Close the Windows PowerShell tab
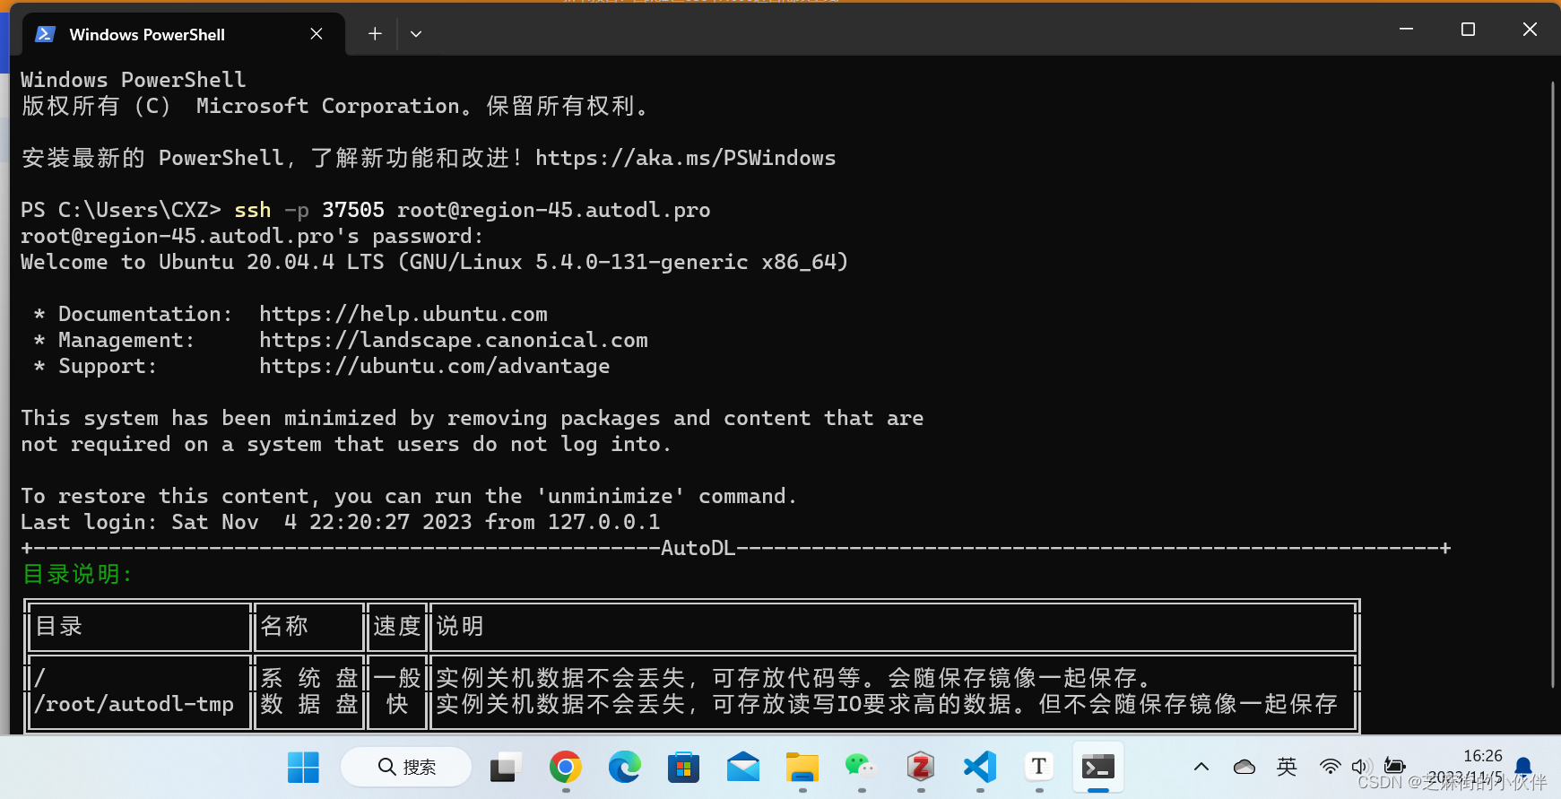1561x799 pixels. tap(317, 34)
